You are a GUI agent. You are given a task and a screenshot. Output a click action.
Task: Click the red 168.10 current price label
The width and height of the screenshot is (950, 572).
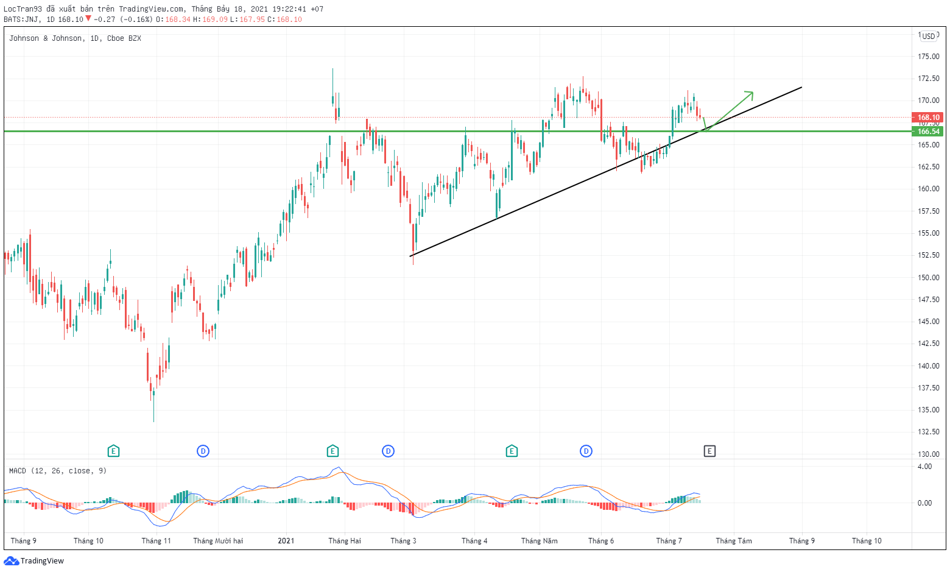928,118
